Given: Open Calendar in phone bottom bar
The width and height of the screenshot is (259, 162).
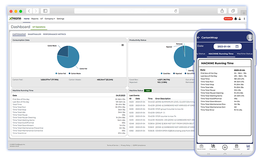Looking at the screenshot, I should pyautogui.click(x=237, y=147).
